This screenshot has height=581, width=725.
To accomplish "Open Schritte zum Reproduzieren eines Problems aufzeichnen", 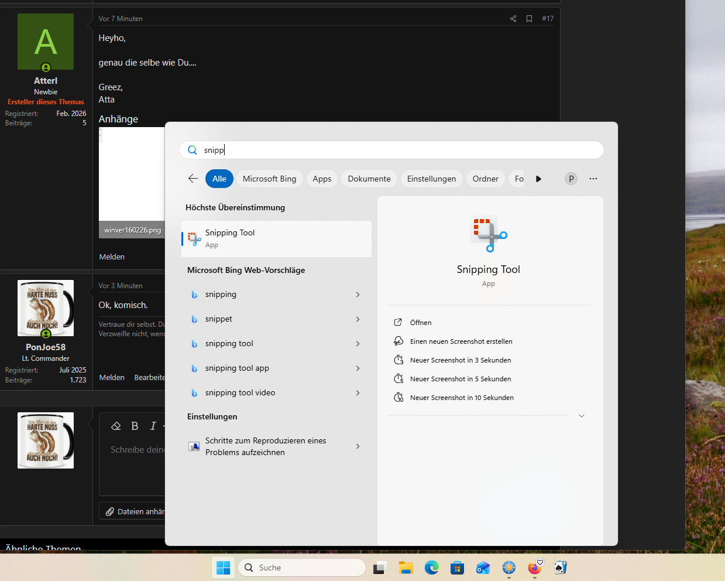I will (276, 446).
